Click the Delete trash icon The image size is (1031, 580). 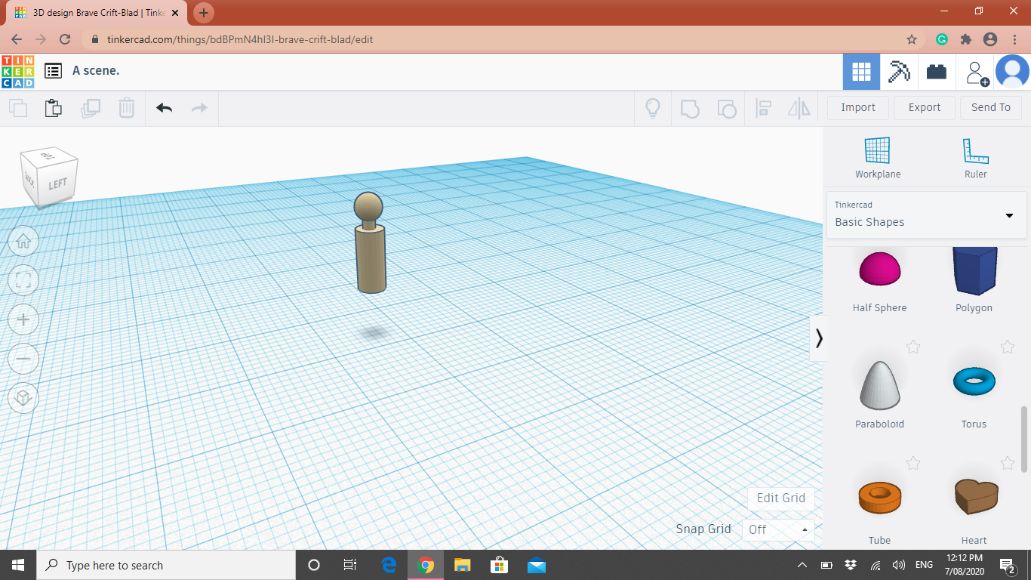pyautogui.click(x=126, y=108)
